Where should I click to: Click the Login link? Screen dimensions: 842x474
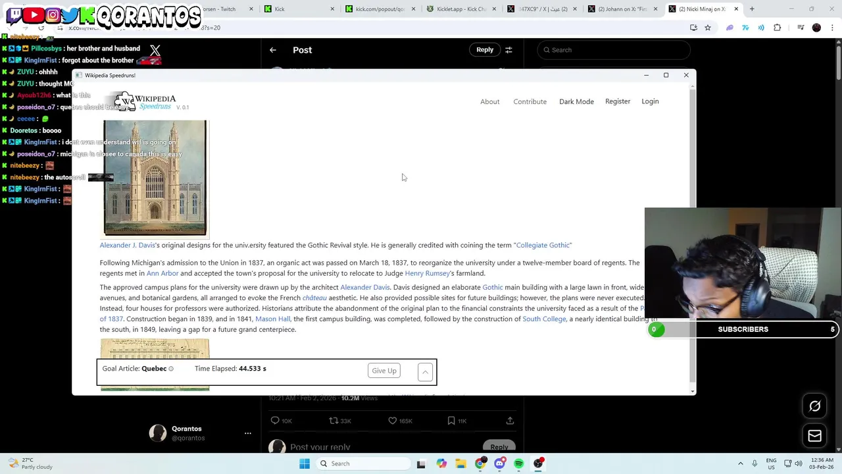(650, 101)
